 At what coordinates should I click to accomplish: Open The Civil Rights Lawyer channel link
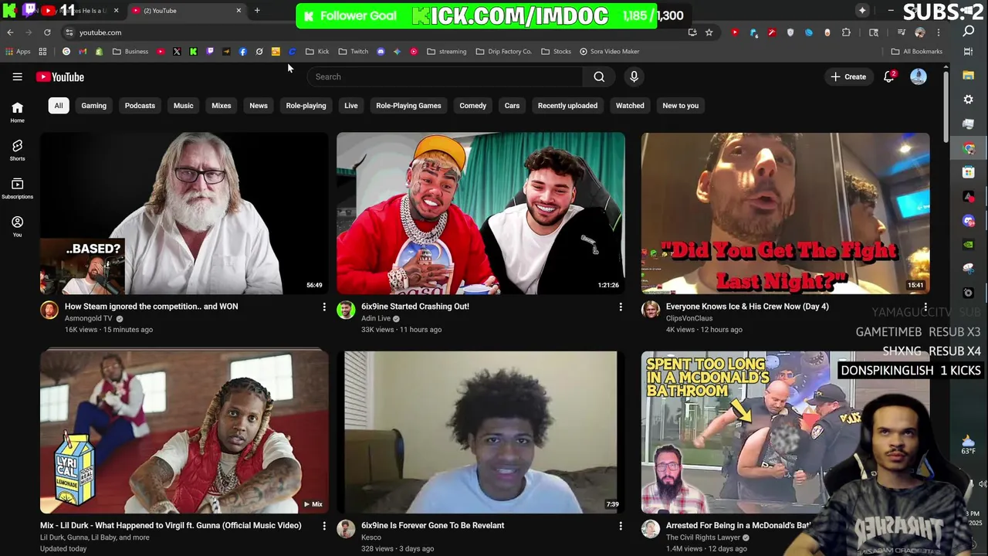coord(703,537)
